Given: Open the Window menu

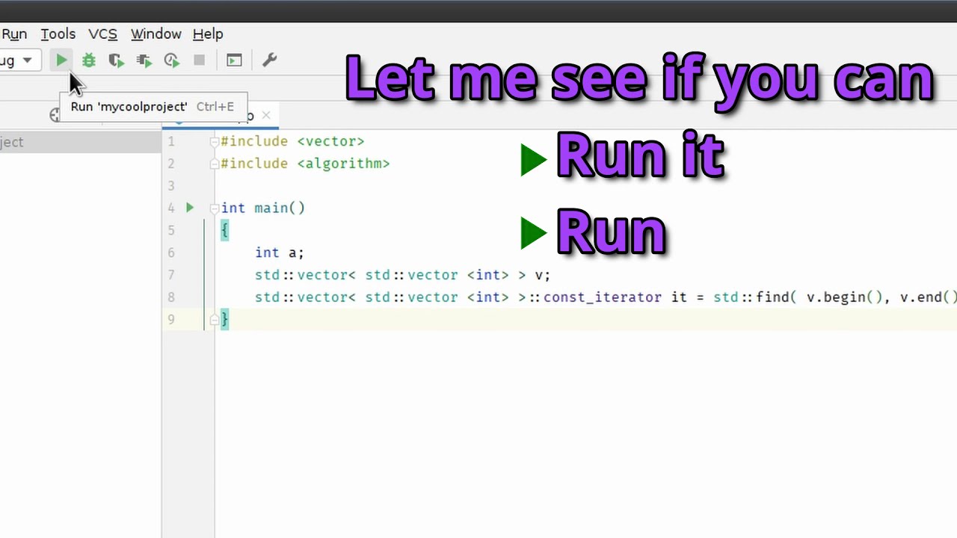Looking at the screenshot, I should (x=156, y=34).
